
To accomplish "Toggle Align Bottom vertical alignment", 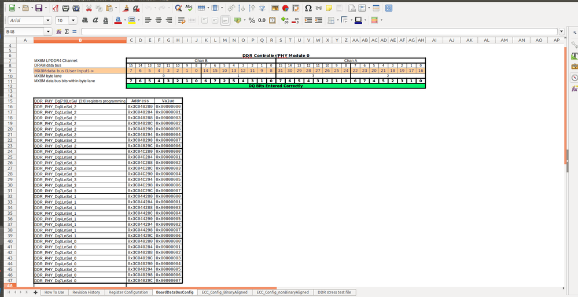I will [x=225, y=20].
